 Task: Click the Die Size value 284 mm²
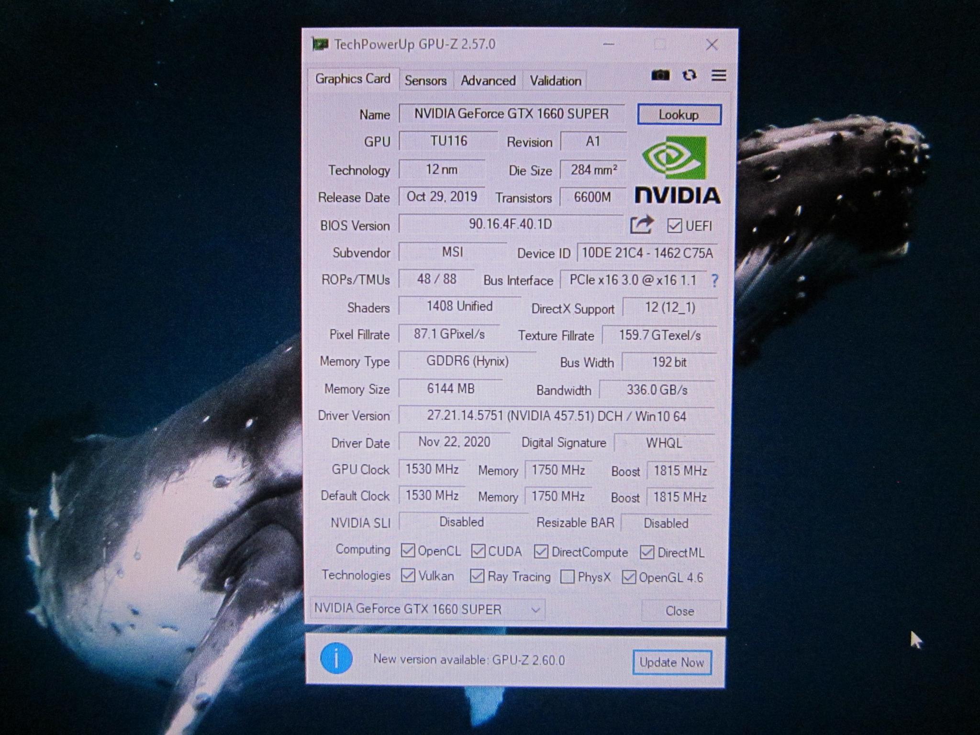pos(593,169)
